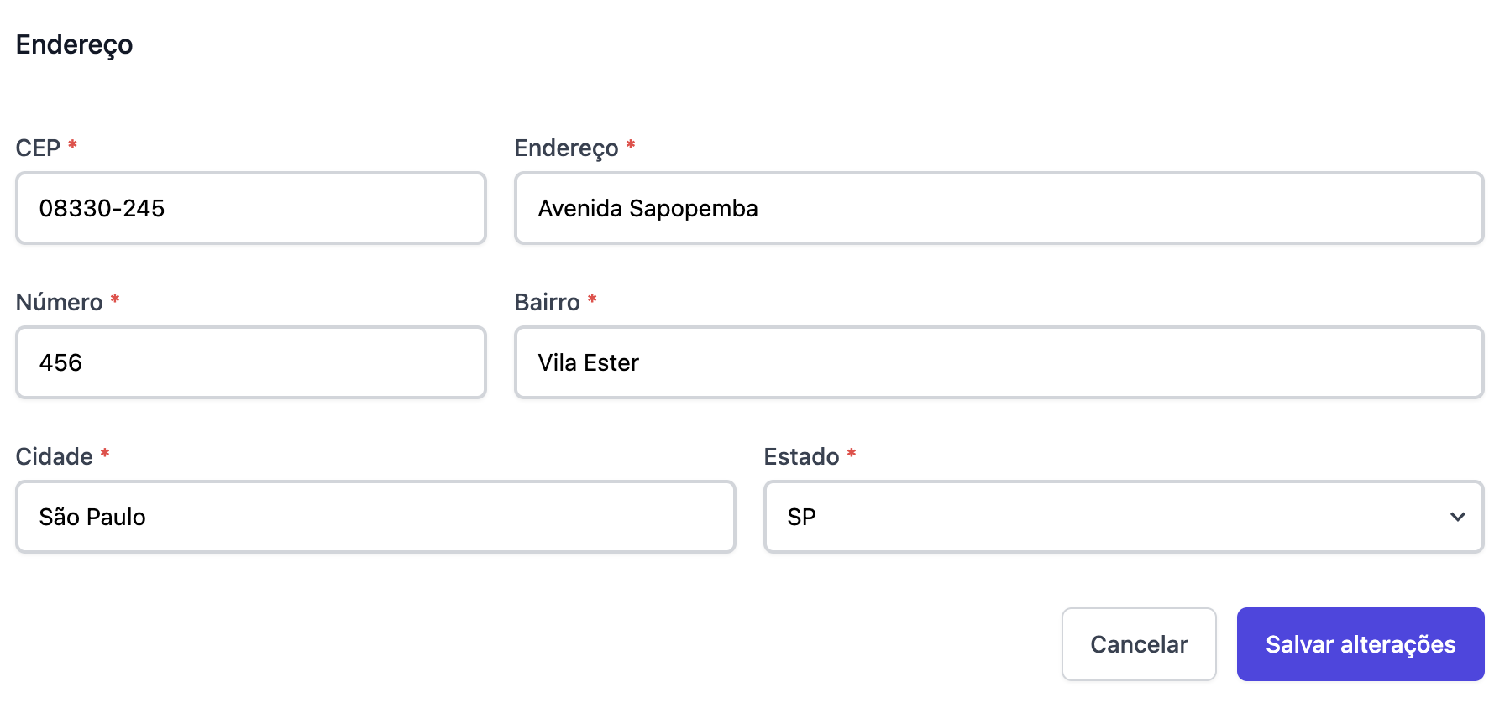Image resolution: width=1510 pixels, height=713 pixels.
Task: Click the required asterisk beside Bairro
Action: click(592, 299)
